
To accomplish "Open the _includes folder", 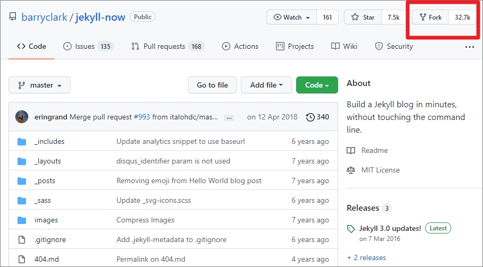I will (x=49, y=141).
